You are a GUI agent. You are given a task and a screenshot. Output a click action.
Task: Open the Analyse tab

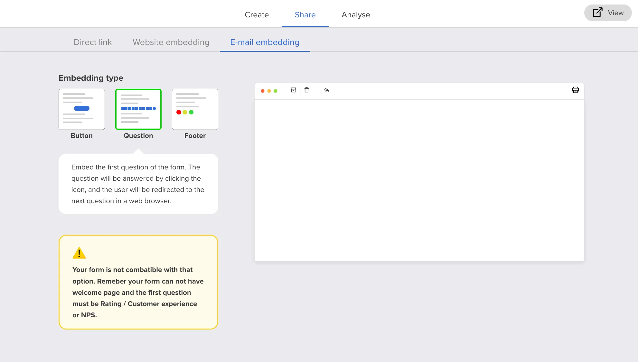tap(356, 15)
